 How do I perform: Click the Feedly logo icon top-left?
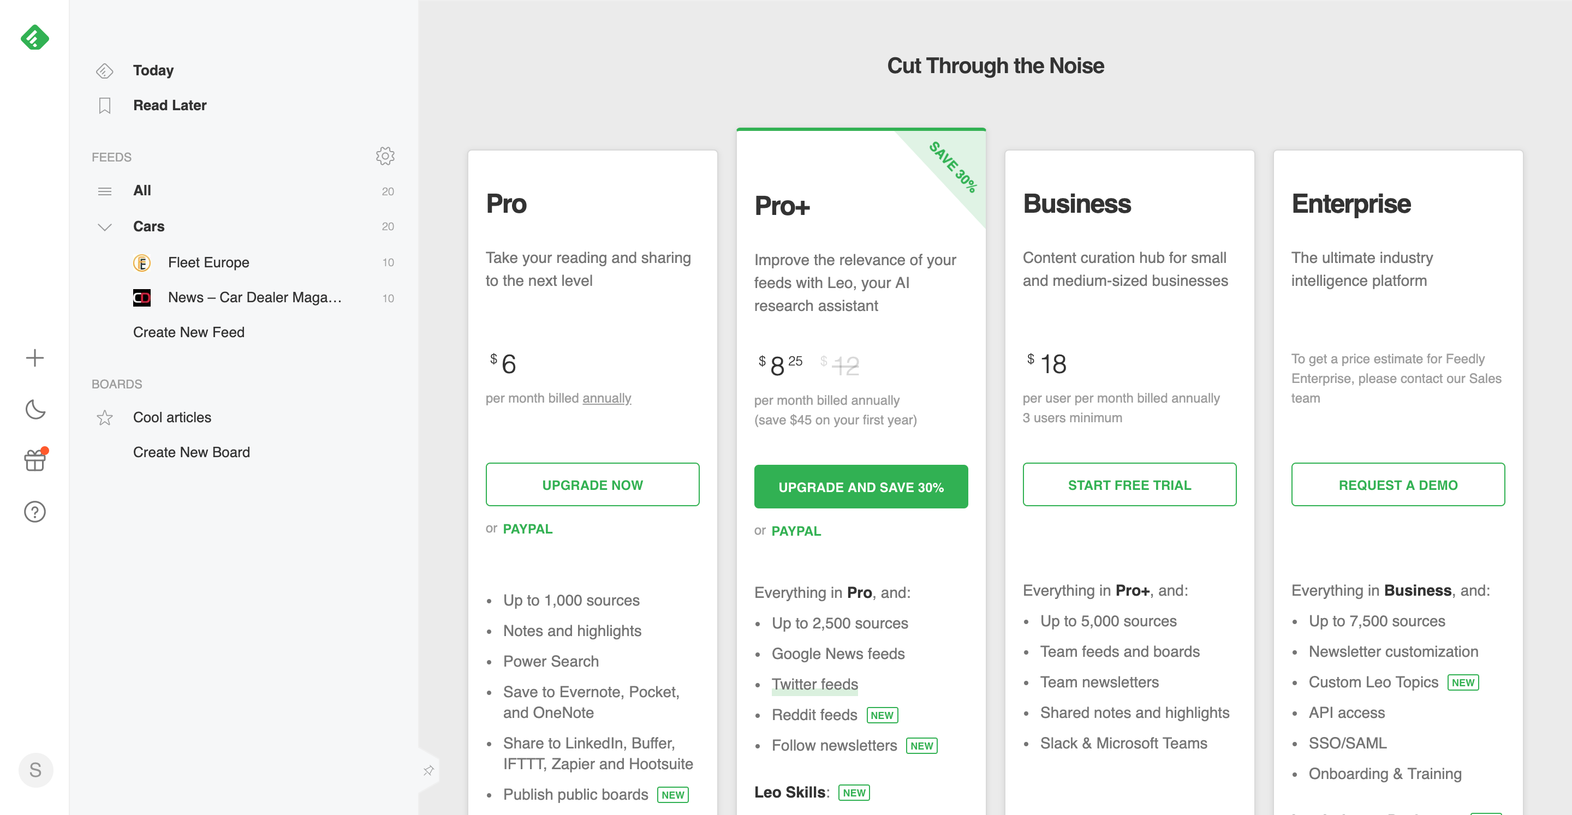[35, 37]
